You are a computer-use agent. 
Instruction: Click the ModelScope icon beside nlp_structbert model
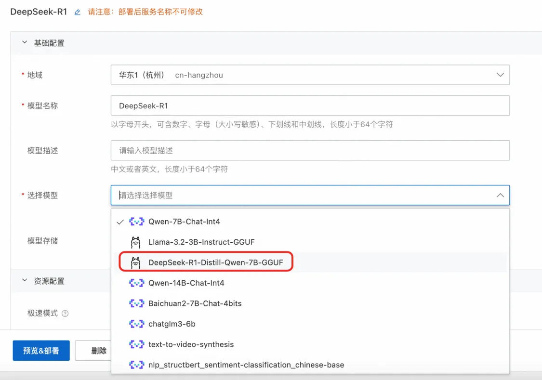click(x=136, y=365)
